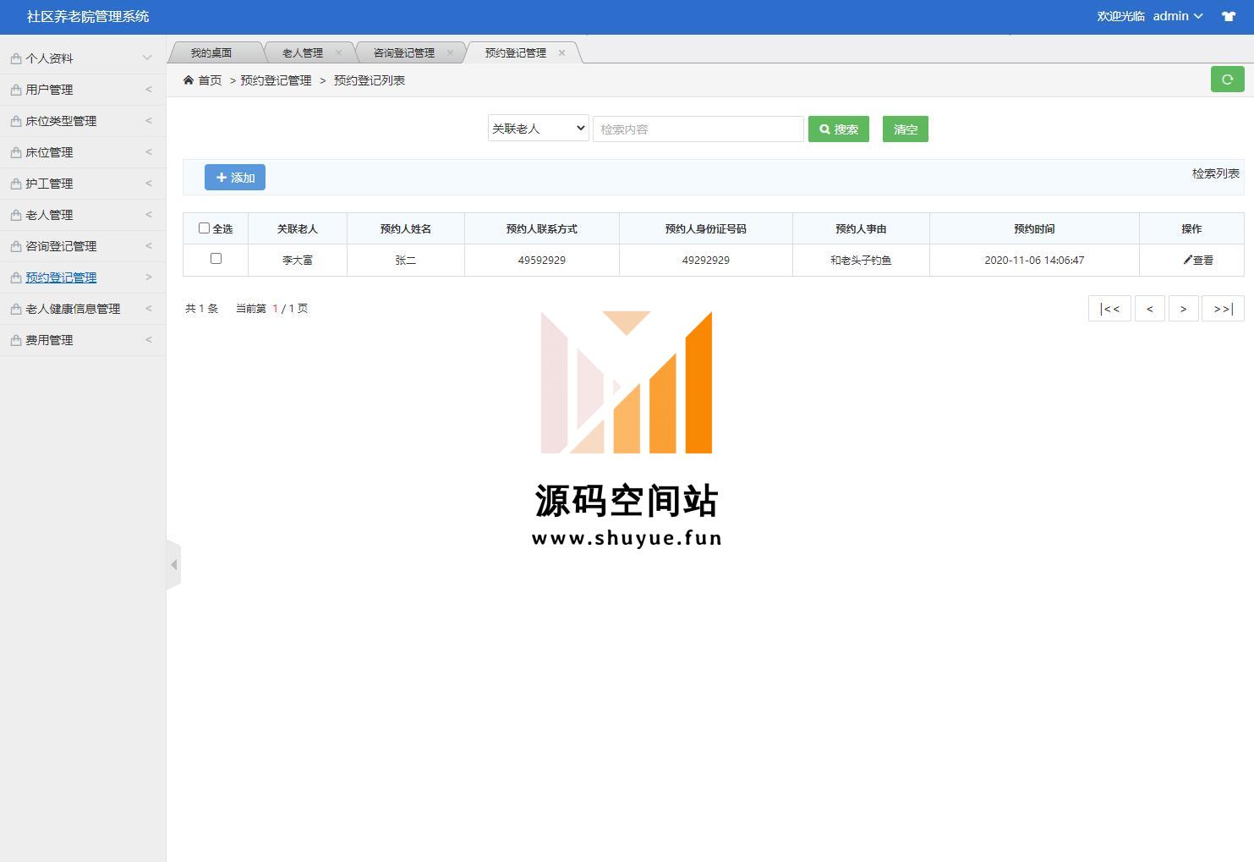This screenshot has height=862, width=1254.
Task: Click the green 搜索 button
Action: 838,129
